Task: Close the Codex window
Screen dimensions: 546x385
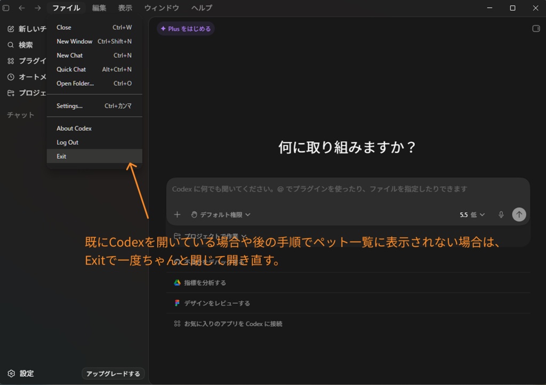Action: point(535,7)
